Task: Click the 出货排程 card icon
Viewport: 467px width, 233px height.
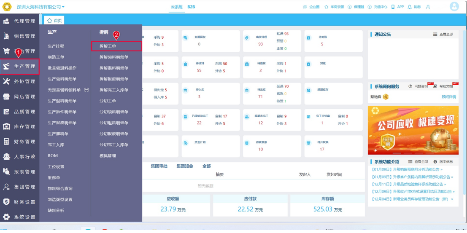Action: [247, 38]
